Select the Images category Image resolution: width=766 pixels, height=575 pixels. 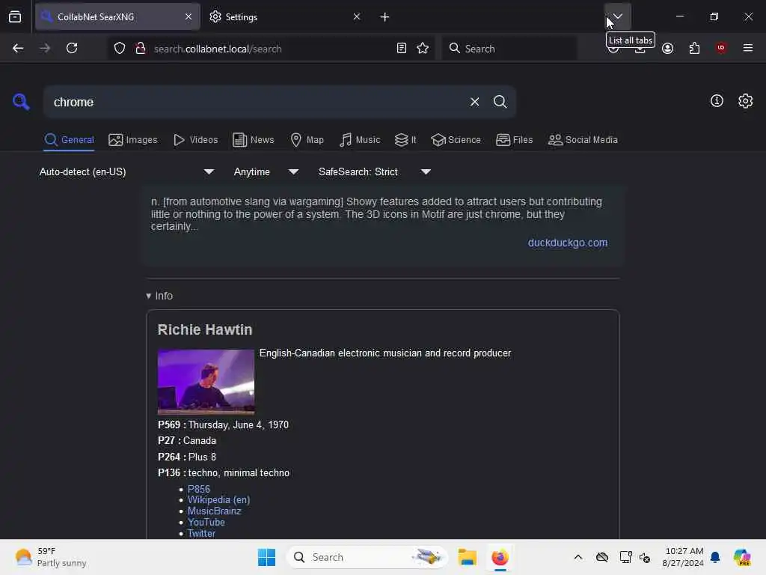[133, 140]
